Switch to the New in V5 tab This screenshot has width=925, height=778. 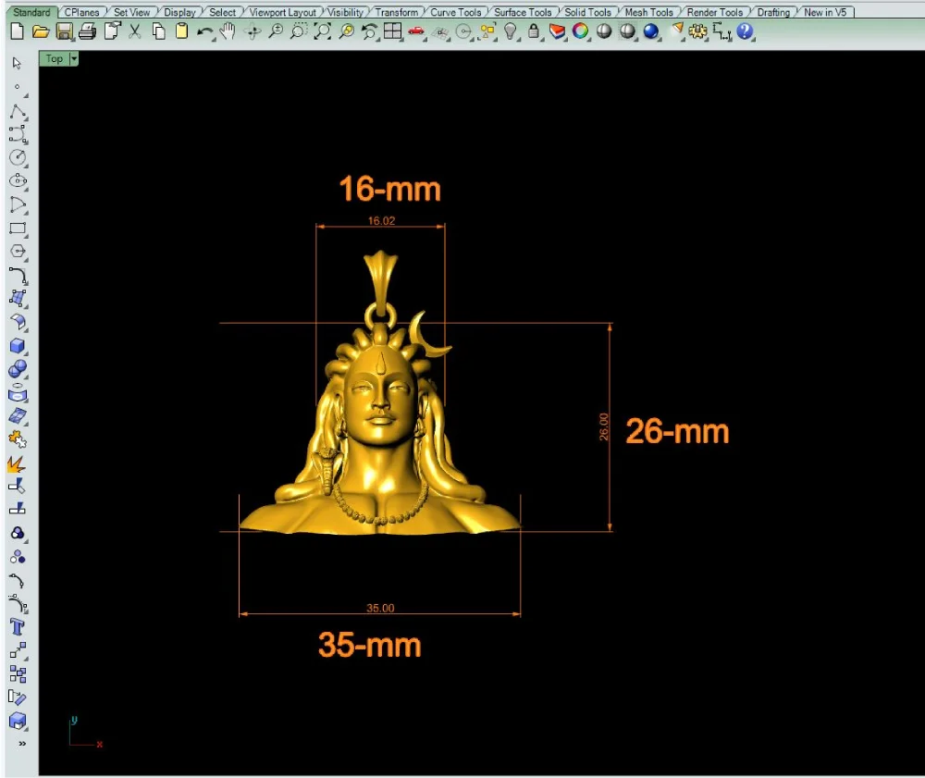(825, 12)
